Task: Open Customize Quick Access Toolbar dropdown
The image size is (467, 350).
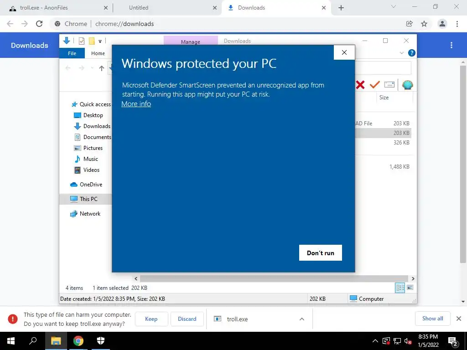Action: pos(100,41)
